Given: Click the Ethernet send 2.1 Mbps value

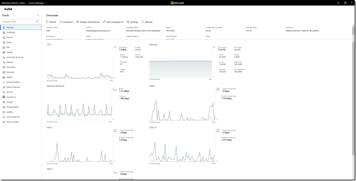Looking at the screenshot, I should tap(125, 91).
